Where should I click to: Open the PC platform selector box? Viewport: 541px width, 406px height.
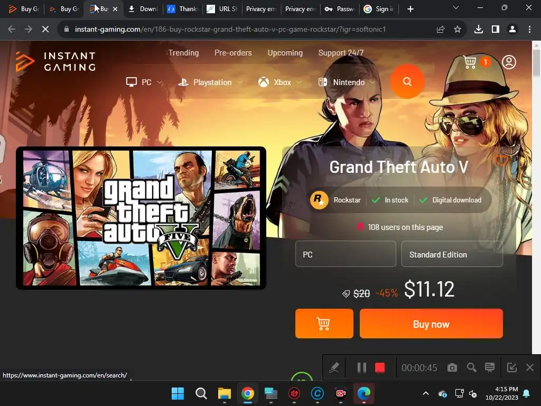pyautogui.click(x=346, y=254)
